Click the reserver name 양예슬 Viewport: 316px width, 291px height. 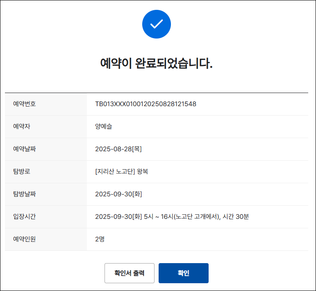point(104,127)
